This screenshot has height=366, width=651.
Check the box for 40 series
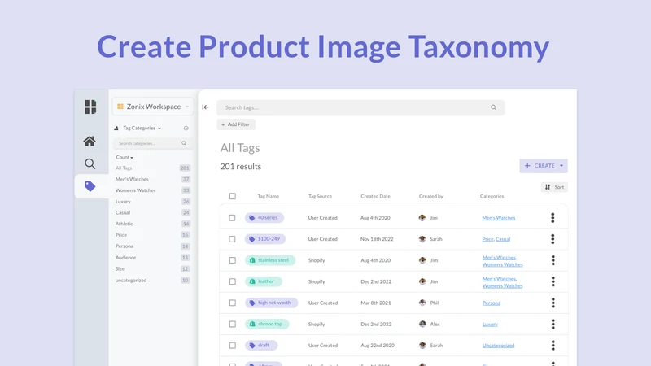232,218
